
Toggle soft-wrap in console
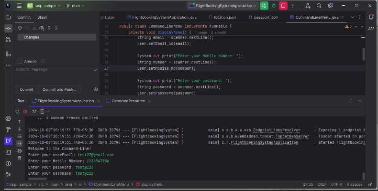click(x=20, y=137)
